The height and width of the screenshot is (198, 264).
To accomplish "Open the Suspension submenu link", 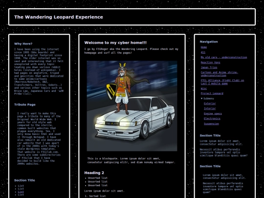I will click(x=211, y=124).
